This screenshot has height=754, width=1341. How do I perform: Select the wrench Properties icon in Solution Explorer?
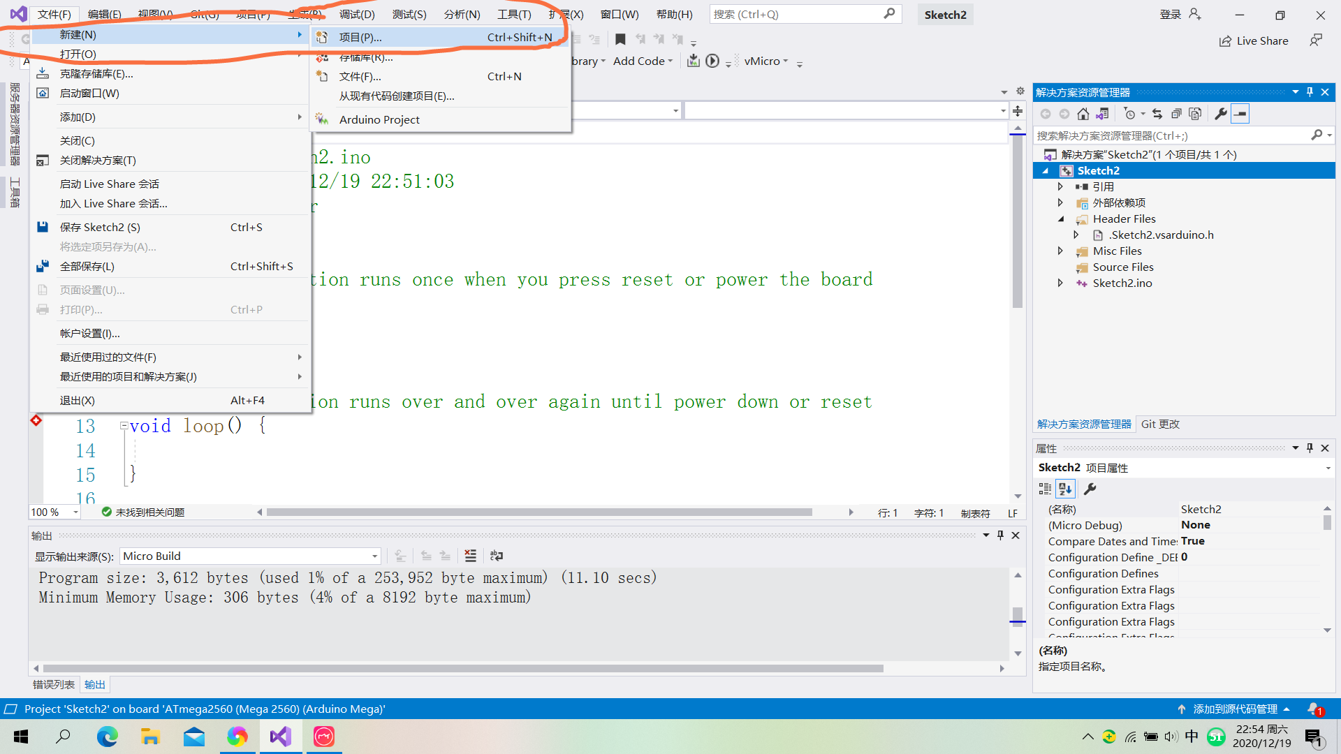tap(1220, 113)
